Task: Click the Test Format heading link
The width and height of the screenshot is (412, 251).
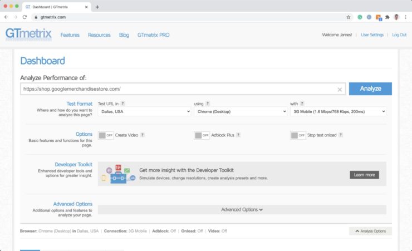Action: point(80,104)
